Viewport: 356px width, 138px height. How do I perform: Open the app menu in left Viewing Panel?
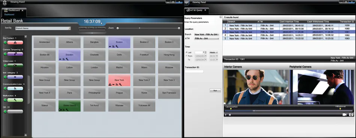click(x=5, y=3)
